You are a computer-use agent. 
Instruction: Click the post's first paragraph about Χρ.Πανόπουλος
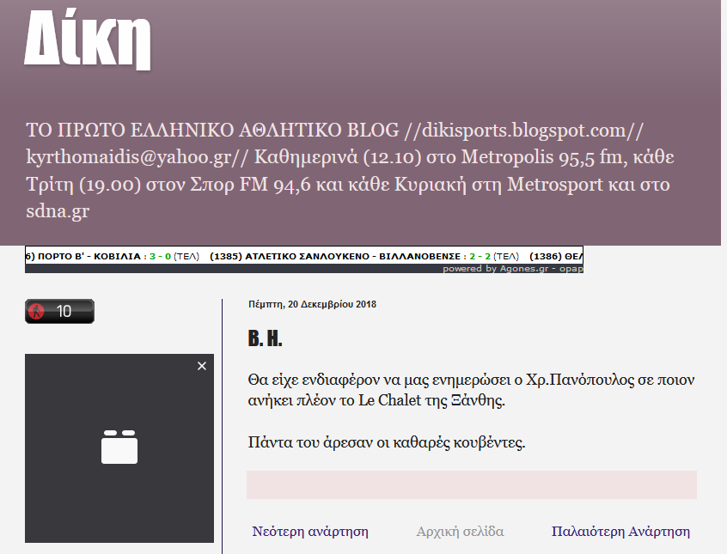471,390
